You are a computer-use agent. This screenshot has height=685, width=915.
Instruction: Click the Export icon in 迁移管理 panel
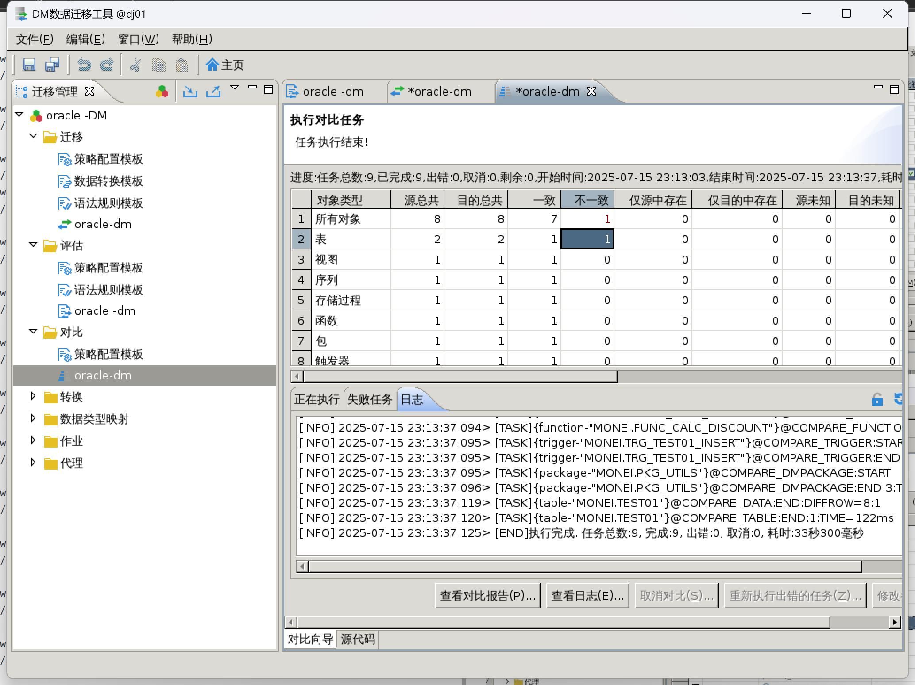coord(213,92)
